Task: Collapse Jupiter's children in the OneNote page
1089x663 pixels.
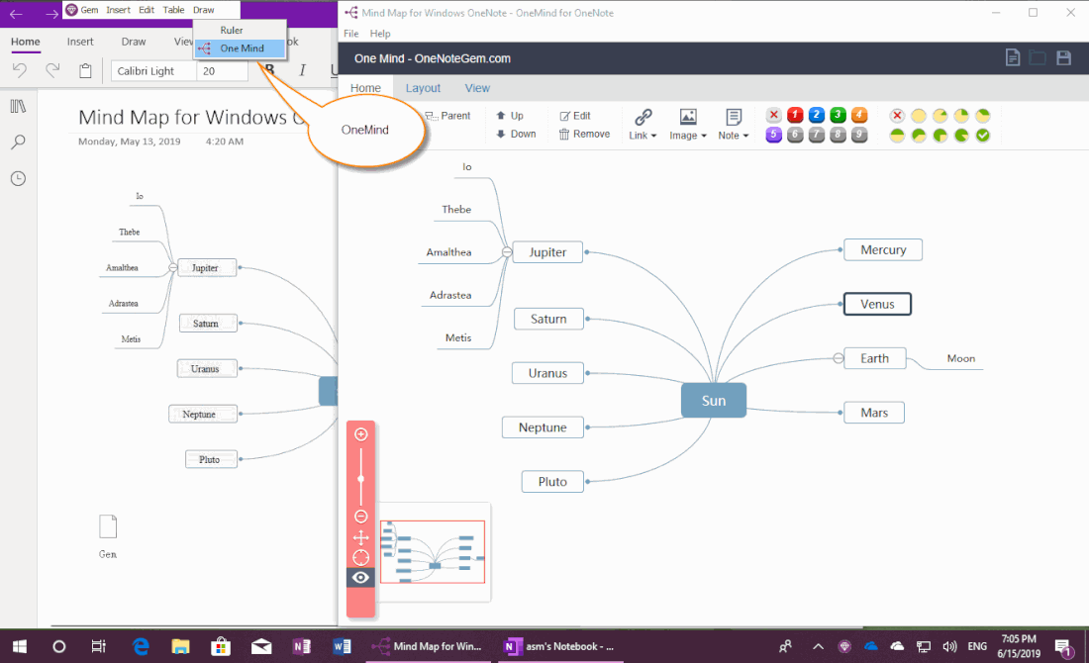Action: [173, 267]
